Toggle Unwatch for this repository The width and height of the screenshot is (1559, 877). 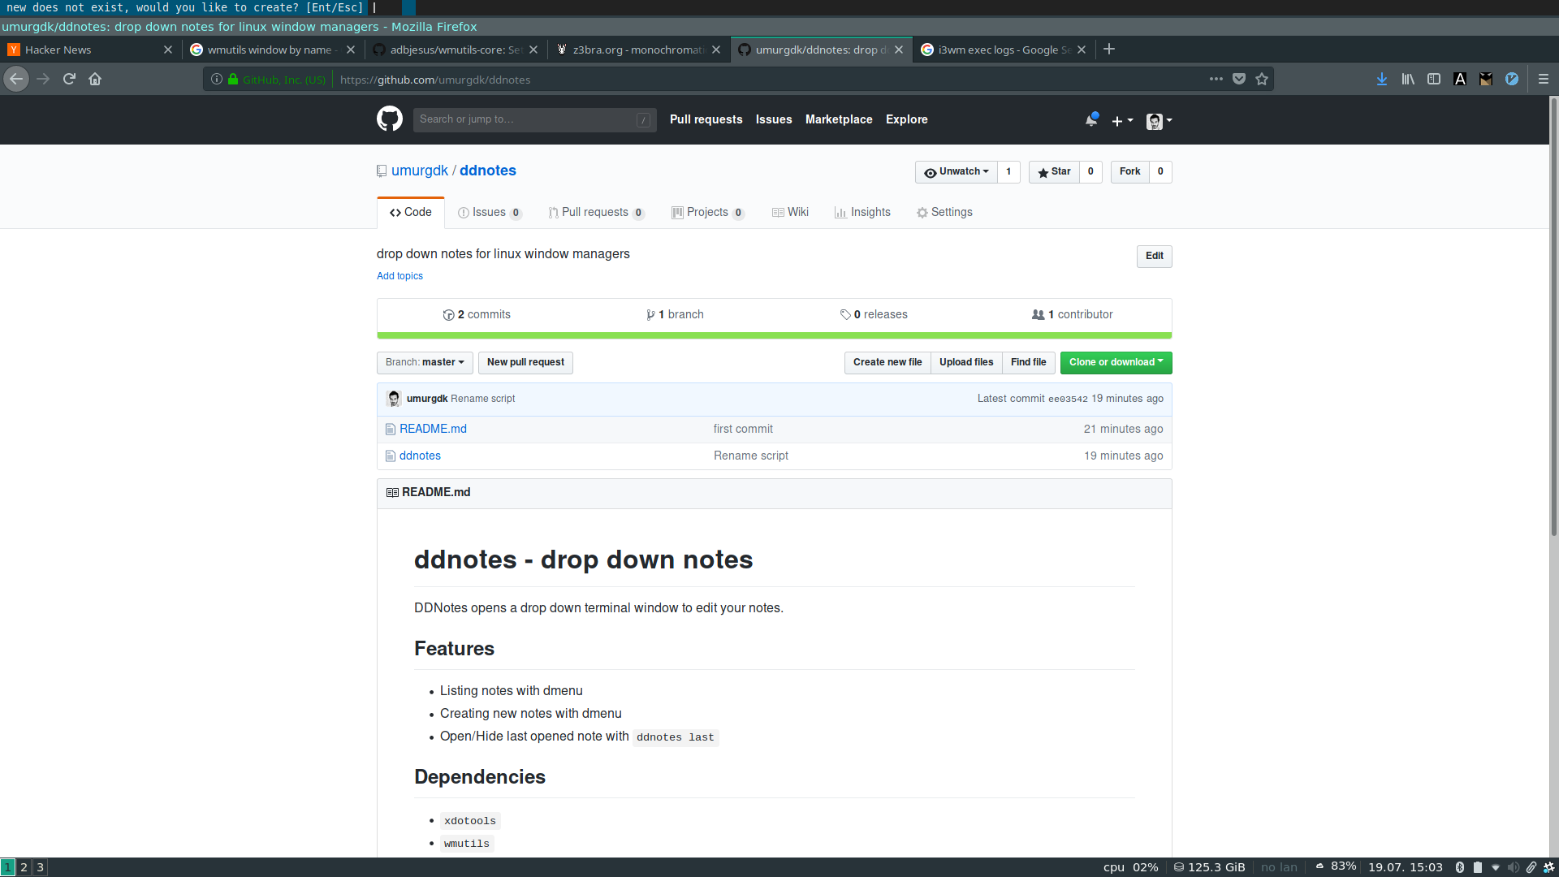pyautogui.click(x=957, y=171)
